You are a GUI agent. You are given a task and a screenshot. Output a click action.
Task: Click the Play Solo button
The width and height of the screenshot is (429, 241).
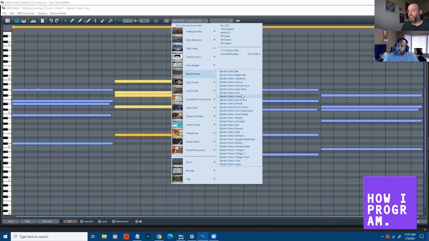pyautogui.click(x=47, y=221)
